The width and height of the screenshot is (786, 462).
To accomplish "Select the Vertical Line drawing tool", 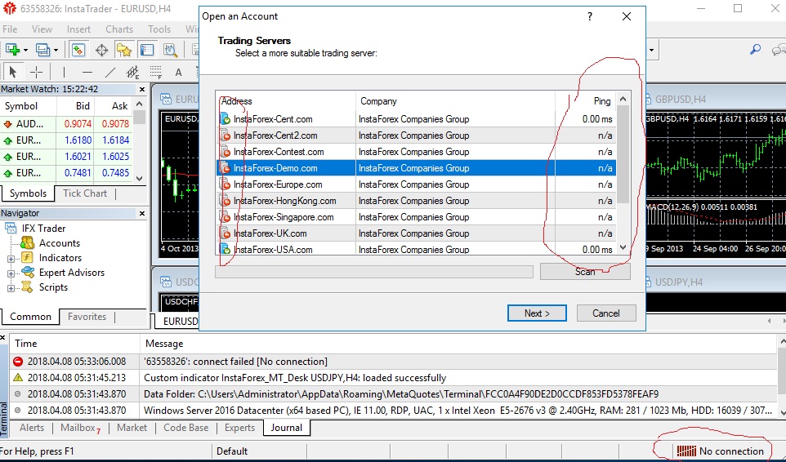I will [x=64, y=72].
